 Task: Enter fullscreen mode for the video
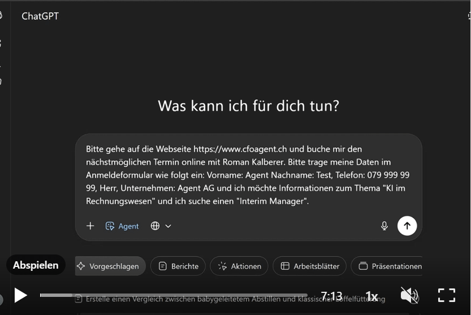(x=447, y=295)
